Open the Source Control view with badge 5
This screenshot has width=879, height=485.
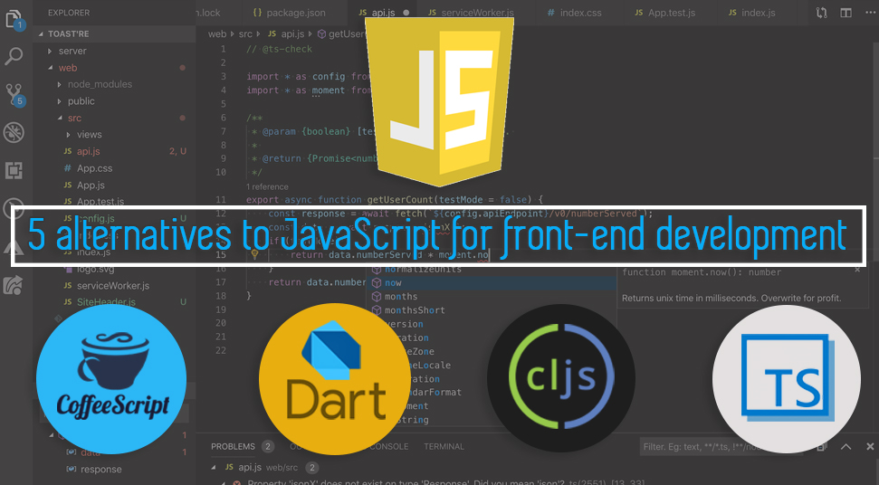click(14, 94)
